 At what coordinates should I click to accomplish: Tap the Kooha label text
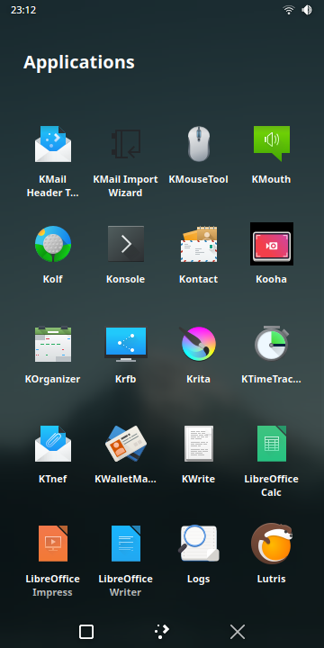(272, 279)
